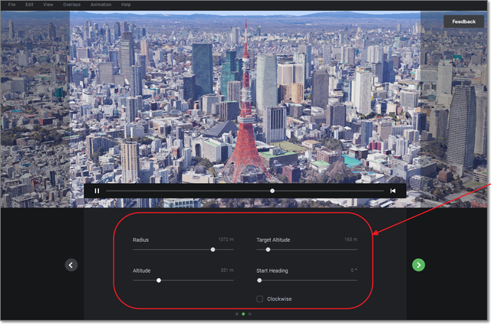Click the Feedback button
The height and width of the screenshot is (324, 491).
[x=463, y=22]
